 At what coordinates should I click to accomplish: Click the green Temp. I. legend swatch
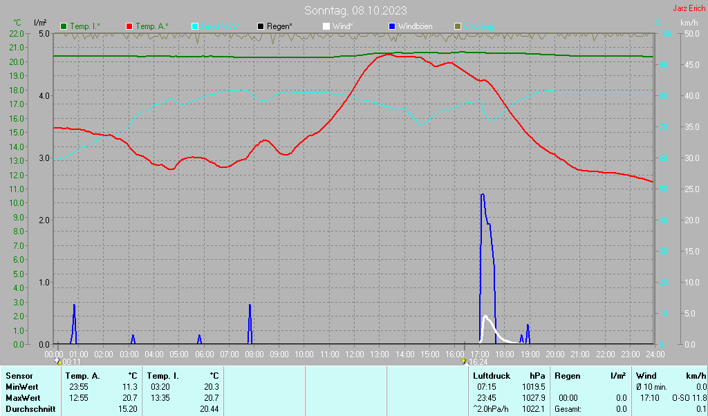coord(64,27)
